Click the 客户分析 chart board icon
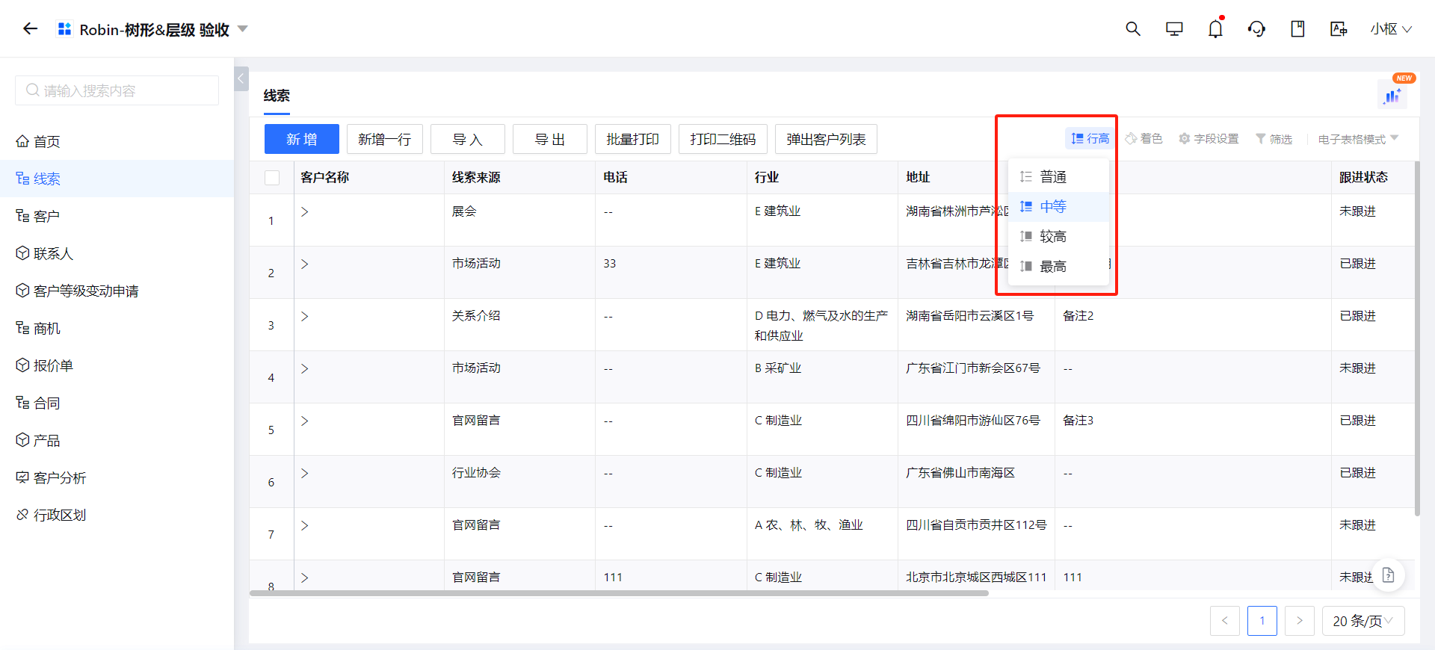1435x650 pixels. tap(22, 477)
